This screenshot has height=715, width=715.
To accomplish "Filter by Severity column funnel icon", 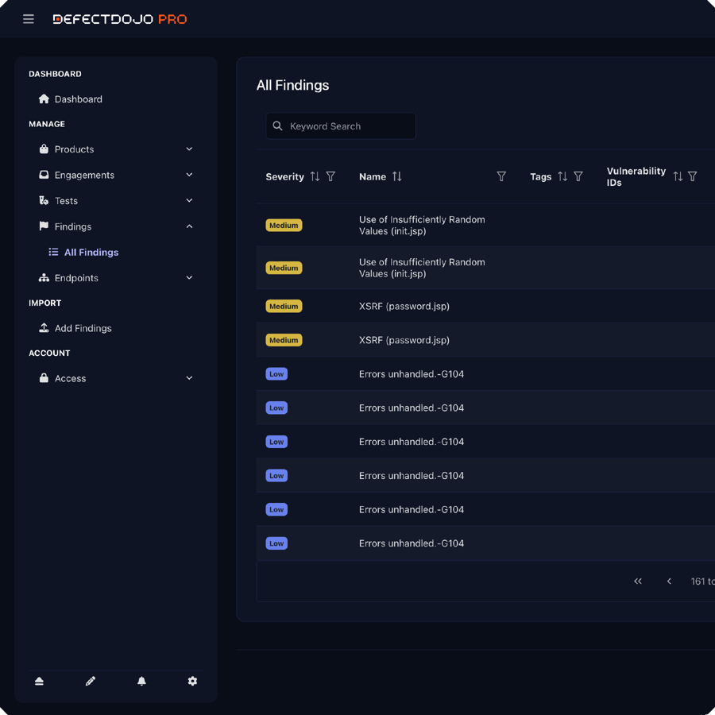I will tap(331, 176).
